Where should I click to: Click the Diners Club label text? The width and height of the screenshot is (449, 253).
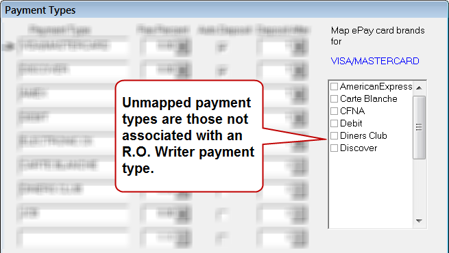[x=363, y=135]
